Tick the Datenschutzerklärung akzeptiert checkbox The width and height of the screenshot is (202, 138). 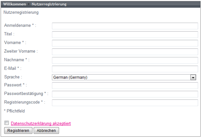(7, 123)
